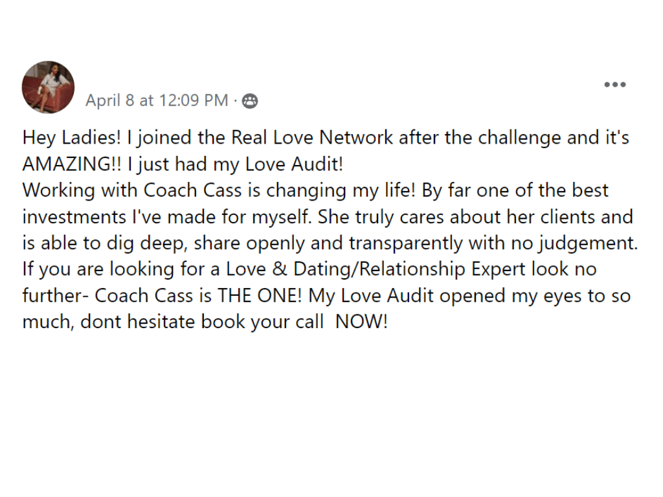Open the poster's round profile picture

point(48,87)
